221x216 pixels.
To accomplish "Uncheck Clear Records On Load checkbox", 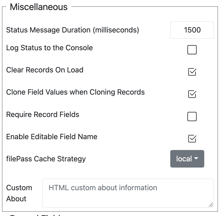I will pyautogui.click(x=192, y=72).
